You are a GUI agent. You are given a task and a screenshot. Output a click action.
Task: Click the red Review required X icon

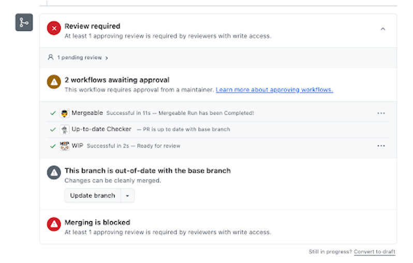(x=54, y=29)
